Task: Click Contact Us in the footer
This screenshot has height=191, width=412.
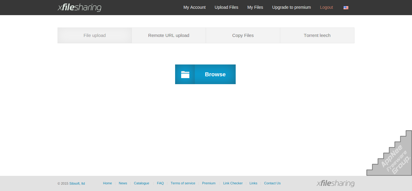Action: pos(272,183)
